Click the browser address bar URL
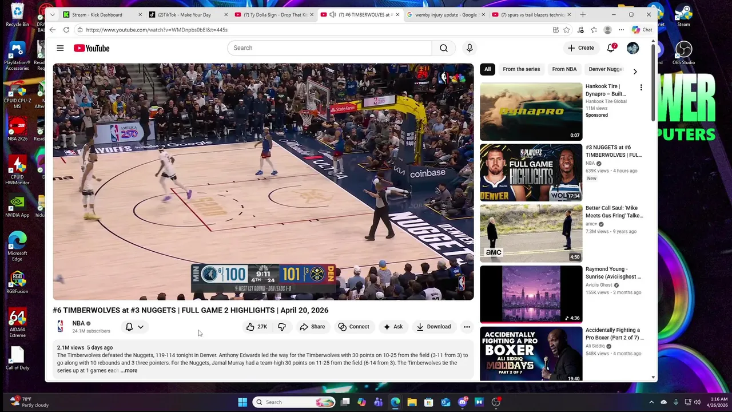 (x=157, y=30)
